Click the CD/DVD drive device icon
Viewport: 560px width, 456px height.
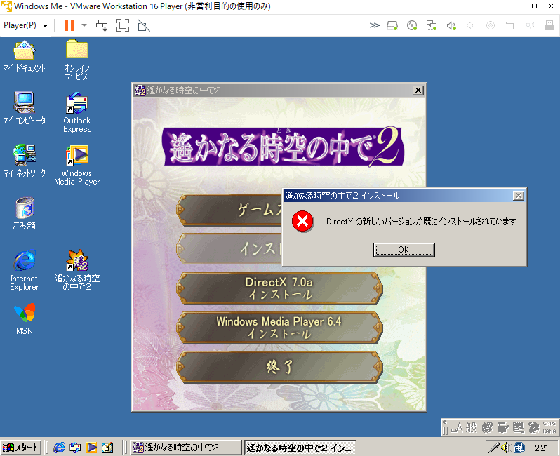coord(412,25)
